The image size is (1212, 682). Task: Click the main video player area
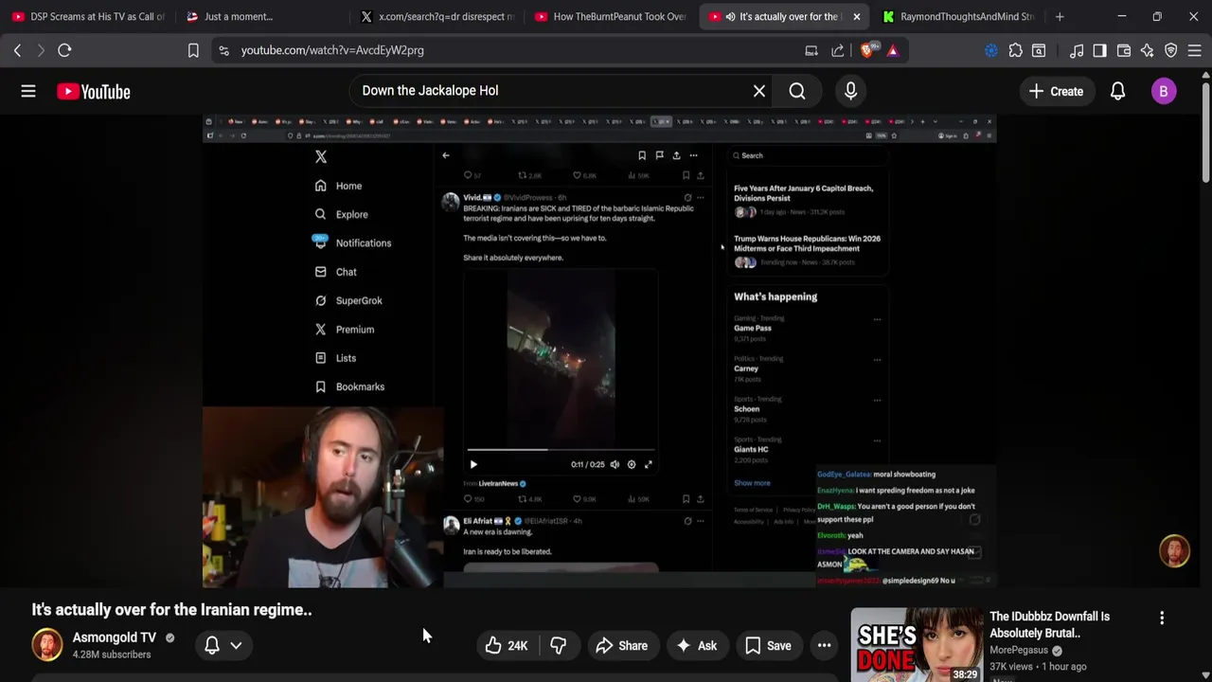pyautogui.click(x=599, y=350)
